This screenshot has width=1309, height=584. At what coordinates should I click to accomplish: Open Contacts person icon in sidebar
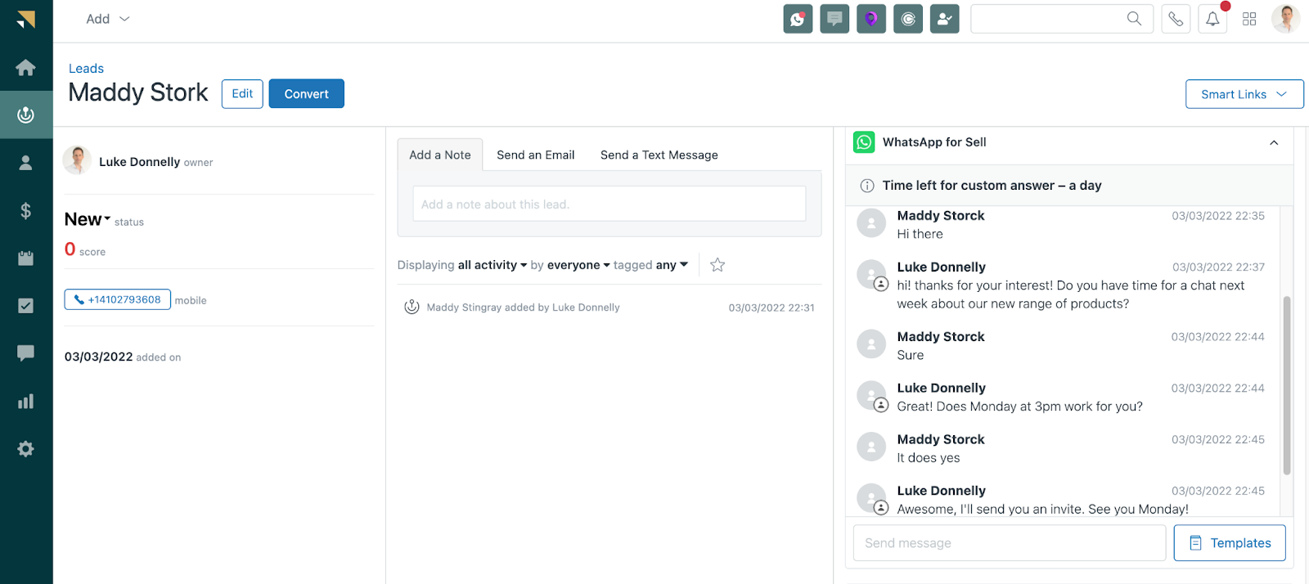pyautogui.click(x=26, y=163)
